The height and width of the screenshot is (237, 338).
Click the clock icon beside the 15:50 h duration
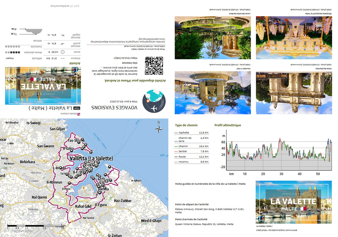point(63,52)
